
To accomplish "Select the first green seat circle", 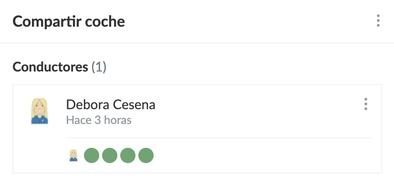I will point(92,155).
